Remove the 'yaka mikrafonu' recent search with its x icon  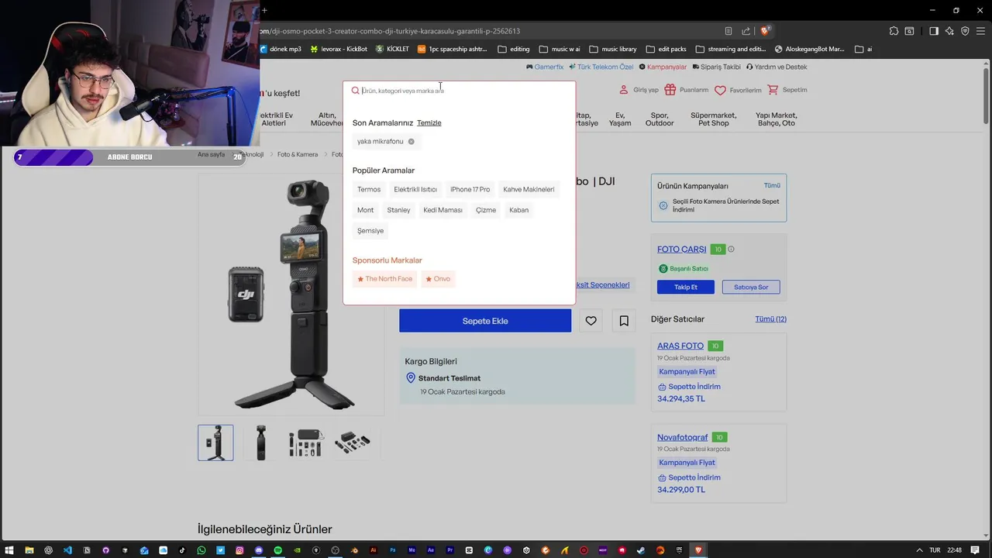pyautogui.click(x=411, y=142)
